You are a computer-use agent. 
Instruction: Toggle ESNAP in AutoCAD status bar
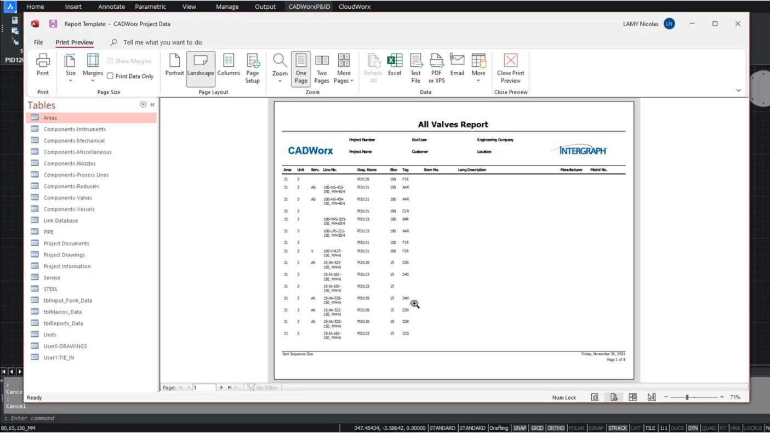[x=596, y=428]
